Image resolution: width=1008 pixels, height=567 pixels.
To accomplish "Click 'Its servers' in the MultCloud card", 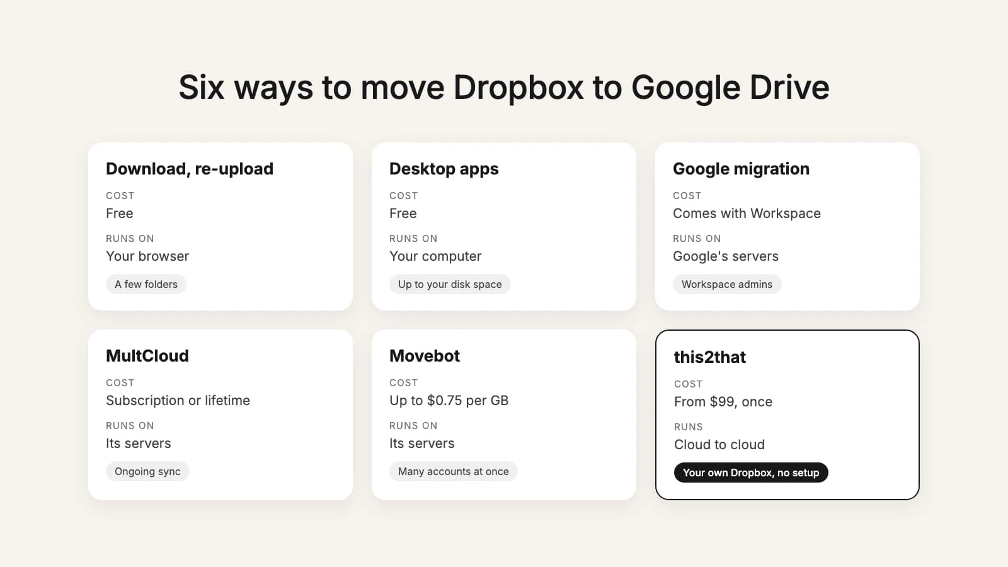I will point(139,444).
